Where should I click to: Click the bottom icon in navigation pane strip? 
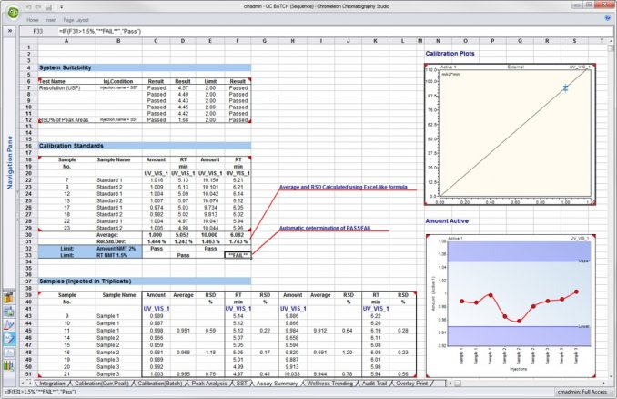click(8, 364)
